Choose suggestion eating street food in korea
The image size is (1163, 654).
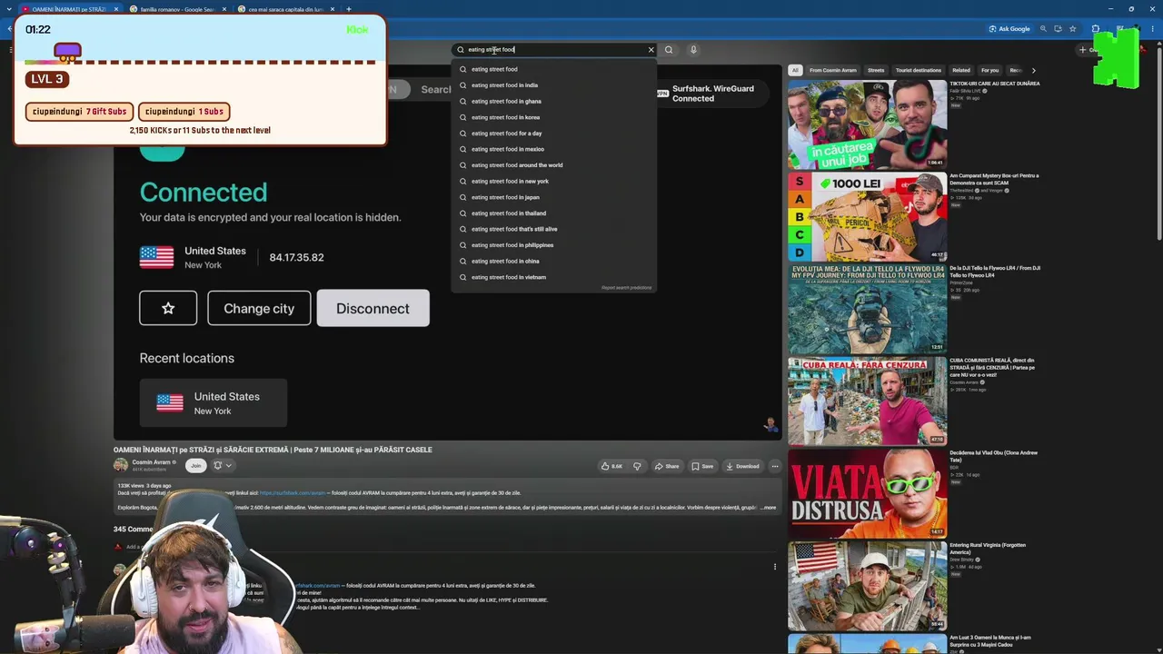[553, 117]
